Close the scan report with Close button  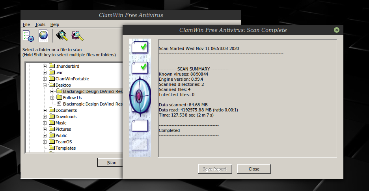coord(254,169)
